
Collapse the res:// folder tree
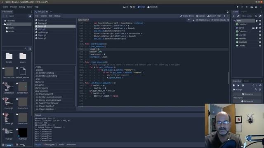coord(3,24)
